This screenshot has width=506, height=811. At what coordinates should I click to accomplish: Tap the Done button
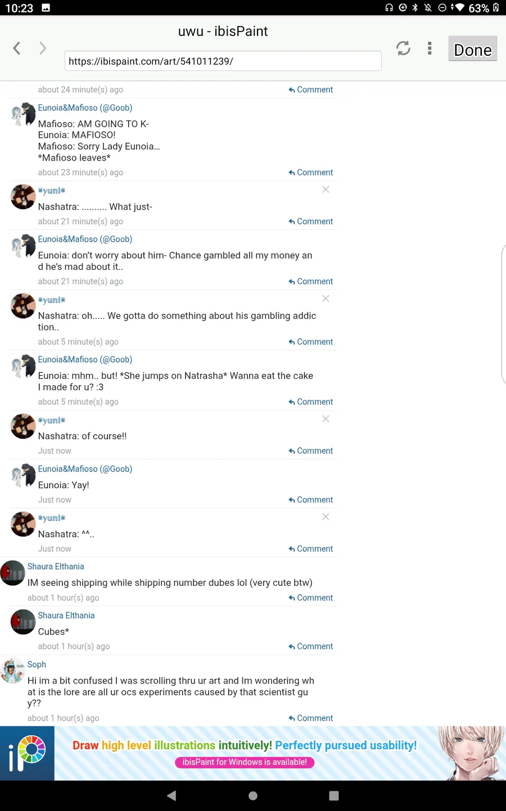(x=472, y=48)
